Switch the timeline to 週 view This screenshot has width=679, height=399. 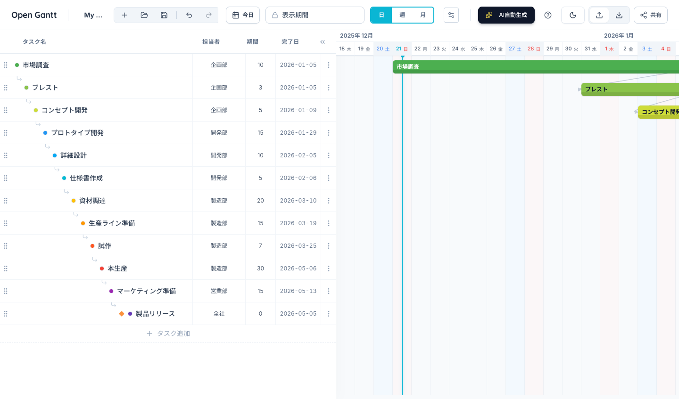pos(402,15)
